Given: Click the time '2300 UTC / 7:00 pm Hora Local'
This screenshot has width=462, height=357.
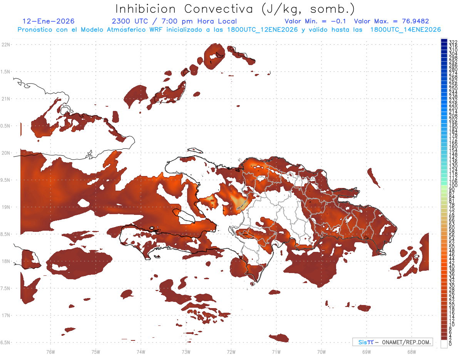Looking at the screenshot, I should [x=174, y=21].
